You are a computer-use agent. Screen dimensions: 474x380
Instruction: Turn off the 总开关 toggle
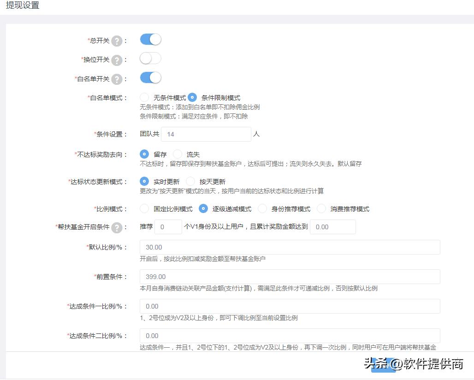pos(149,40)
